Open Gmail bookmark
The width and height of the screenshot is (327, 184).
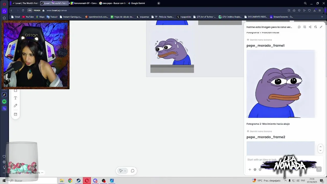15,17
